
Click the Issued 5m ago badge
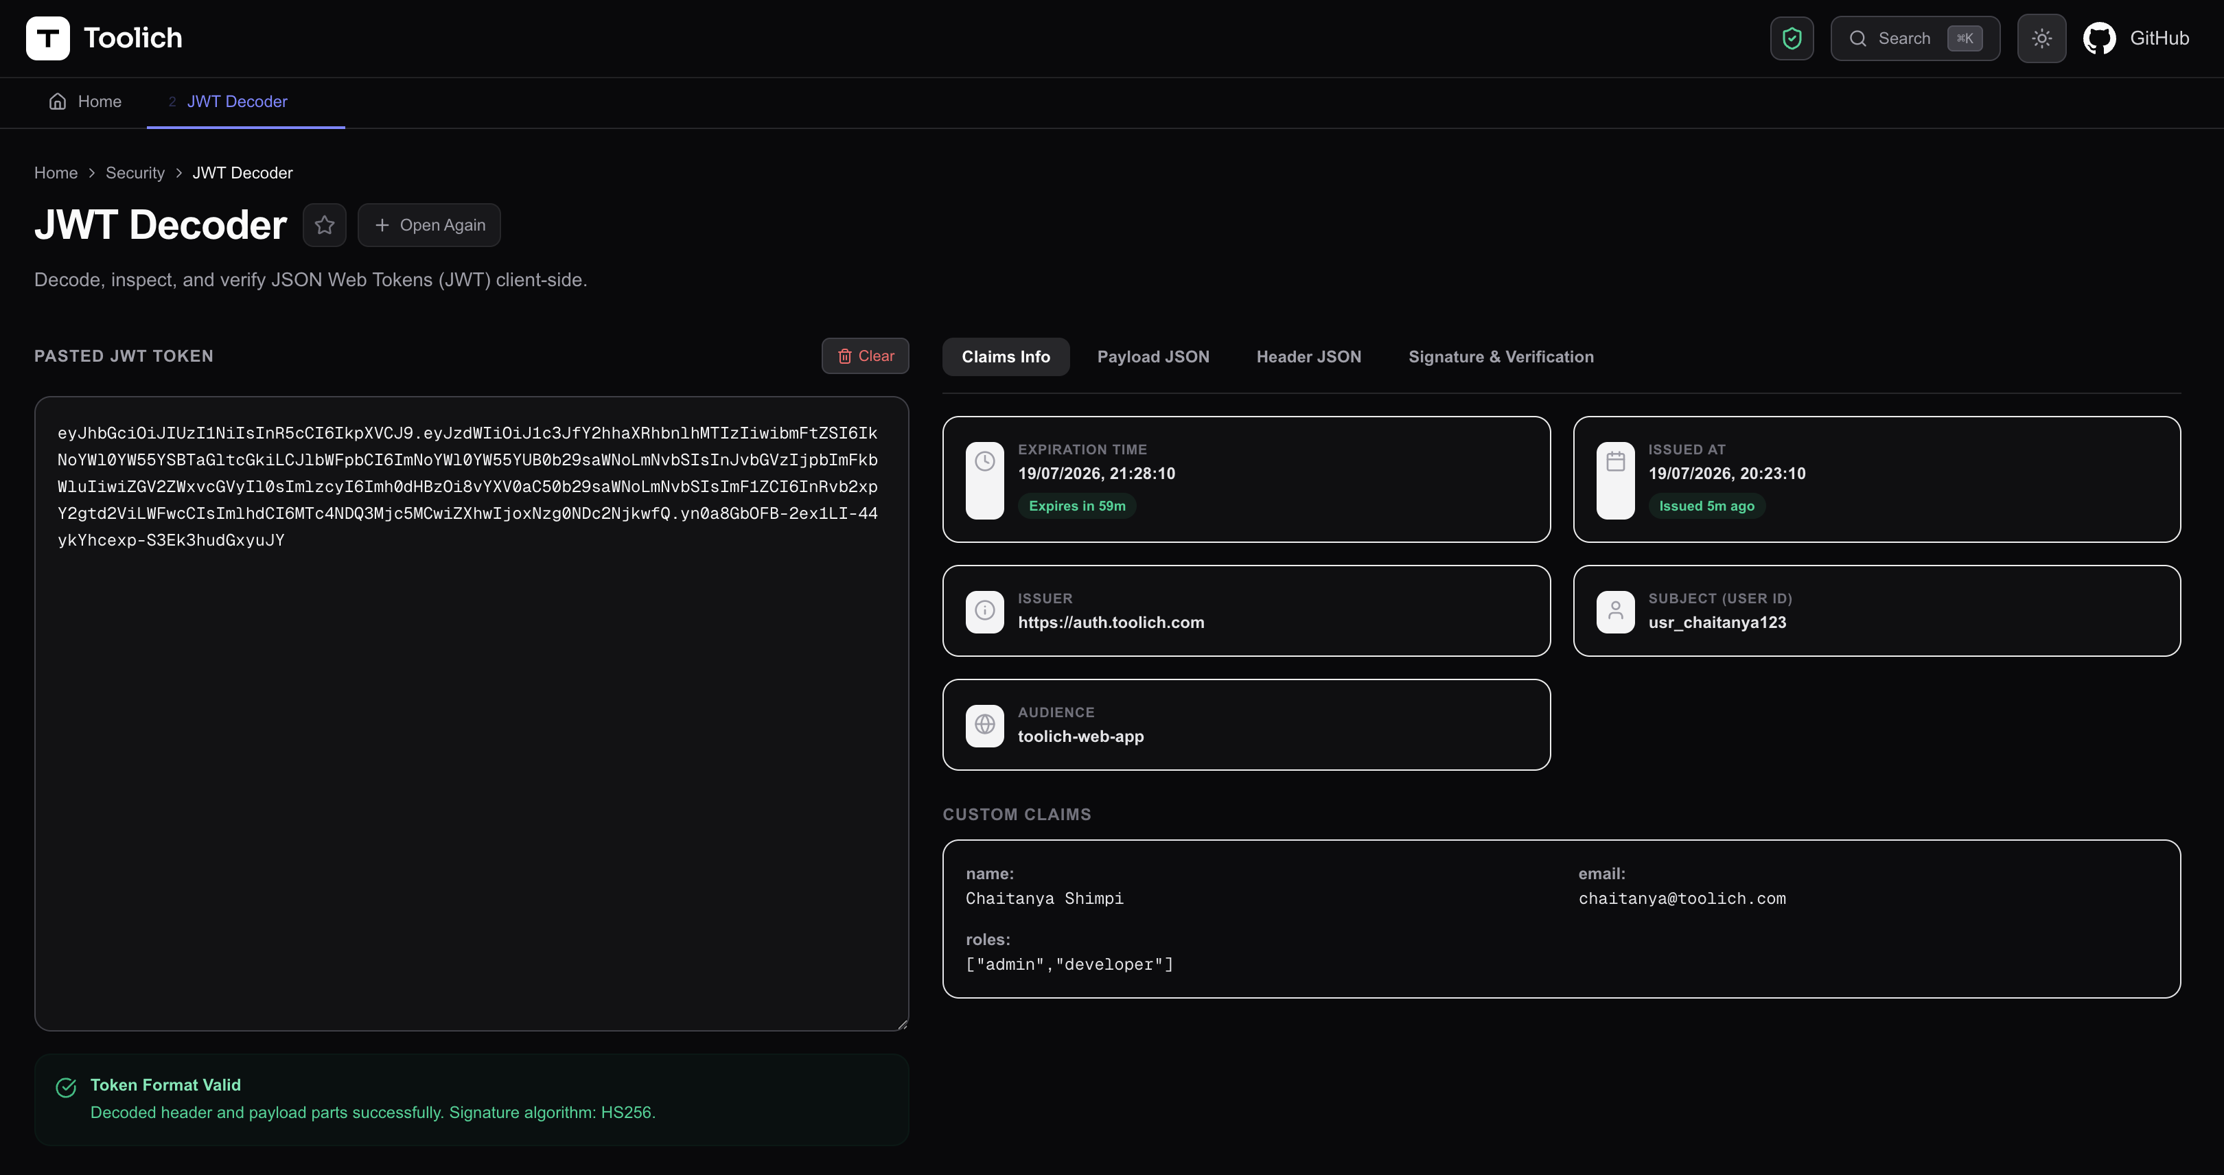(x=1707, y=506)
